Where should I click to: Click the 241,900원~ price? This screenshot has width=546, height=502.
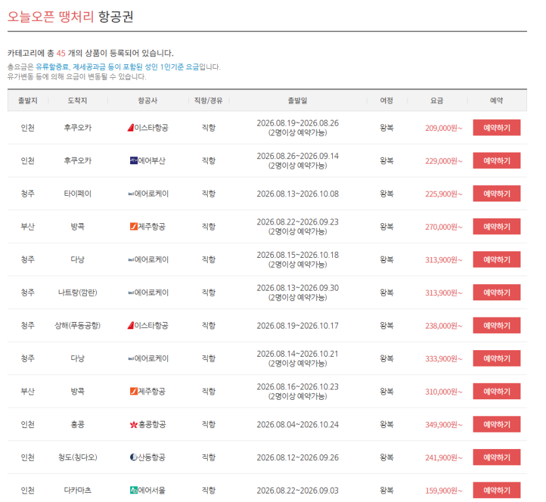(443, 457)
